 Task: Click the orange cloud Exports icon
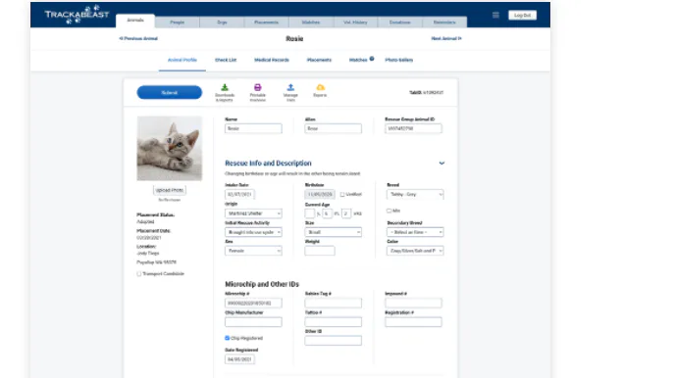pos(320,87)
